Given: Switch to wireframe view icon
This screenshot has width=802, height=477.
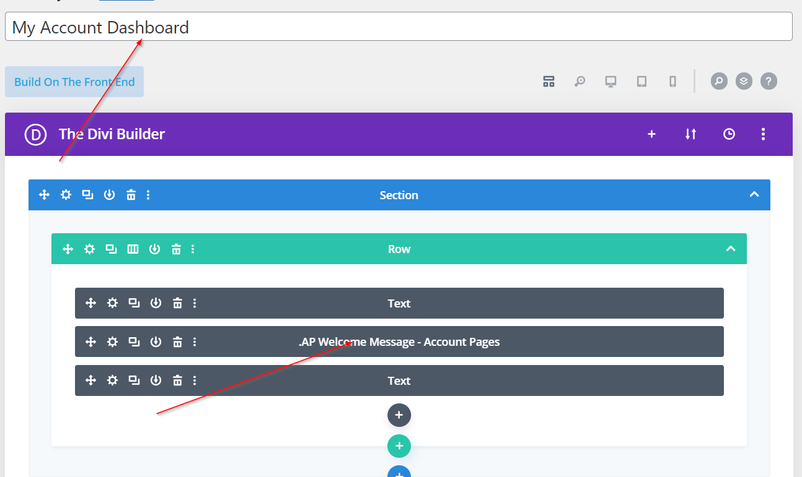Looking at the screenshot, I should tap(549, 82).
